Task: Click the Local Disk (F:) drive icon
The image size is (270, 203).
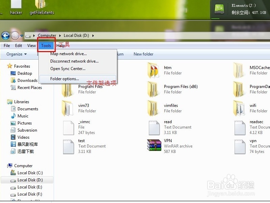Action: 13,195
